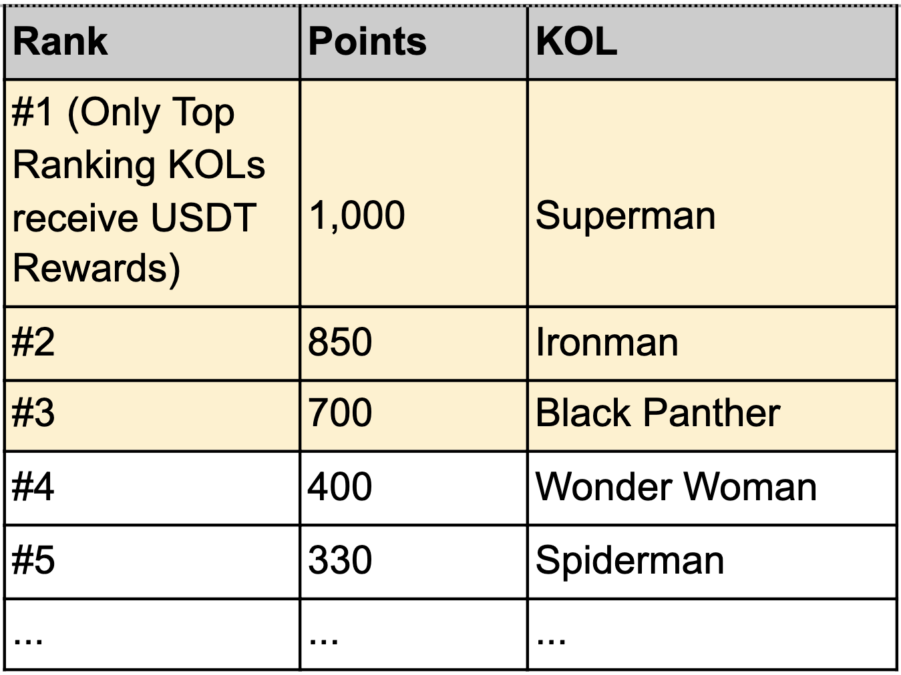The width and height of the screenshot is (901, 675).
Task: Select the Spiderman cell
Action: coord(712,562)
